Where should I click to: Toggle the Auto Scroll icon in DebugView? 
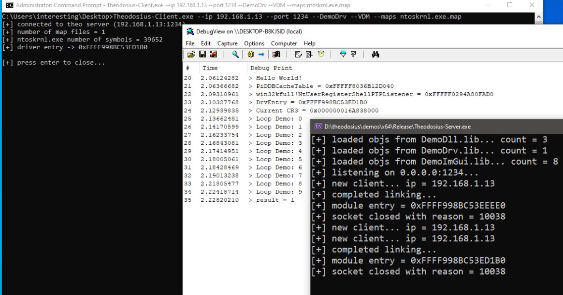tap(309, 55)
